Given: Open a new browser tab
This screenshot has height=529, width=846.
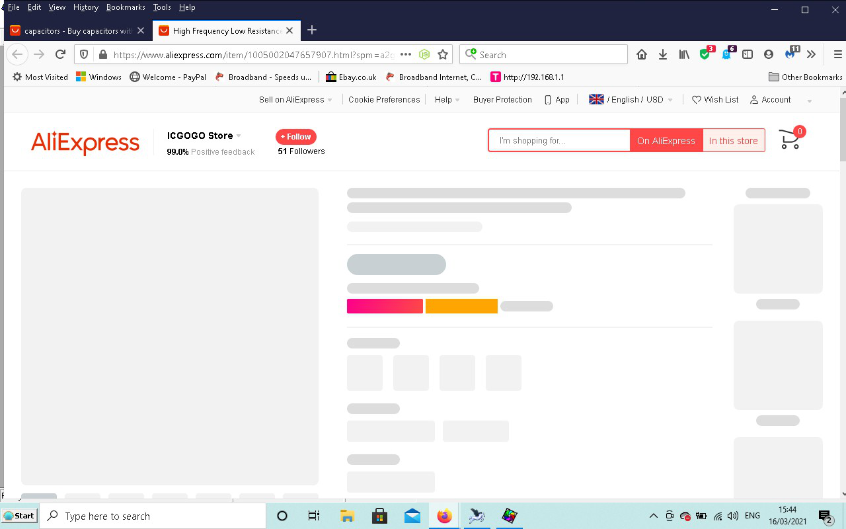Looking at the screenshot, I should click(312, 30).
